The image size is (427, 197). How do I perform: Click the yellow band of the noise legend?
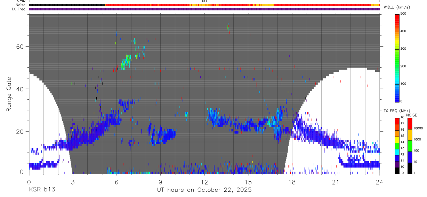coord(410,135)
